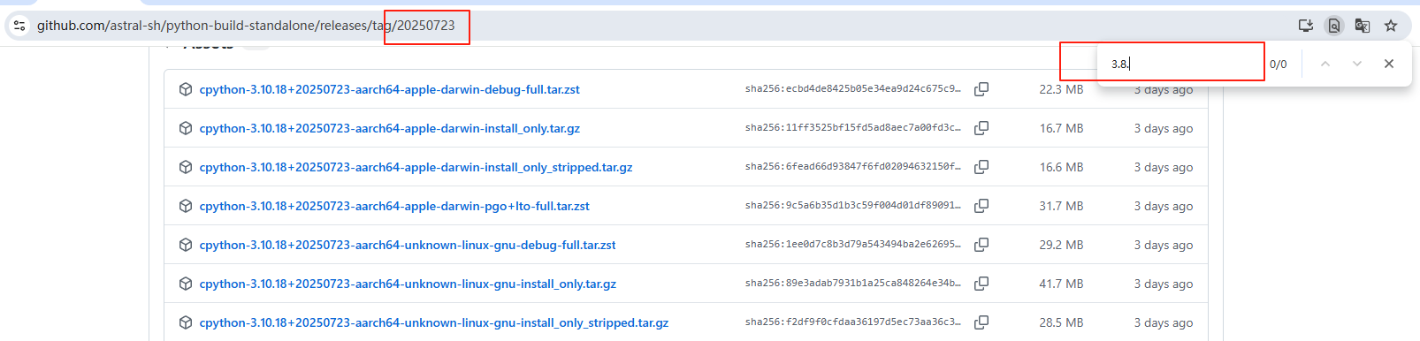Screen dimensions: 1420x341
Task: Click the 29.2 MB file size
Action: tap(1061, 245)
